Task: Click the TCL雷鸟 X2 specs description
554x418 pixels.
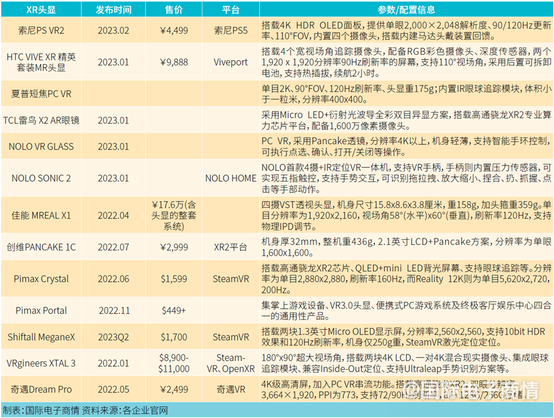Action: pos(406,120)
